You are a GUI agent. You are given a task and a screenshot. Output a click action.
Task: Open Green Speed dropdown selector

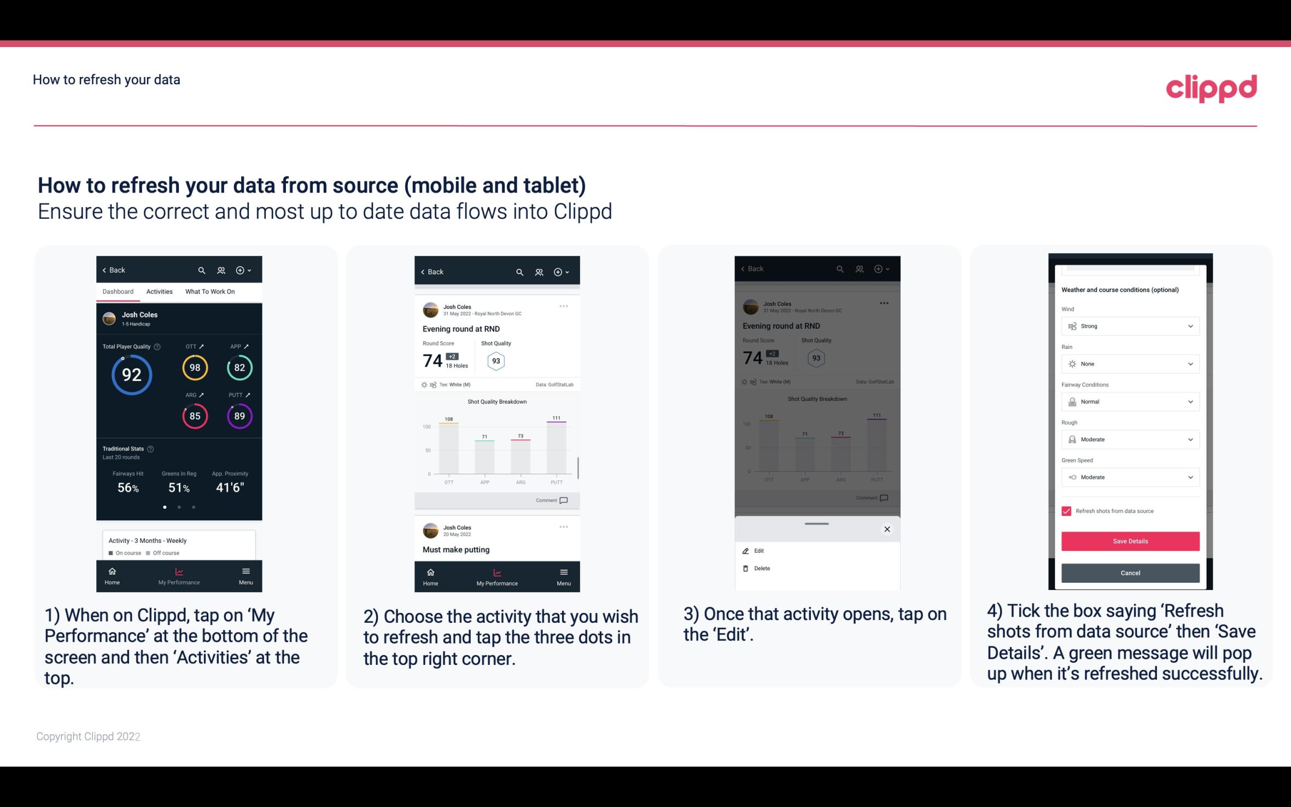pos(1129,477)
